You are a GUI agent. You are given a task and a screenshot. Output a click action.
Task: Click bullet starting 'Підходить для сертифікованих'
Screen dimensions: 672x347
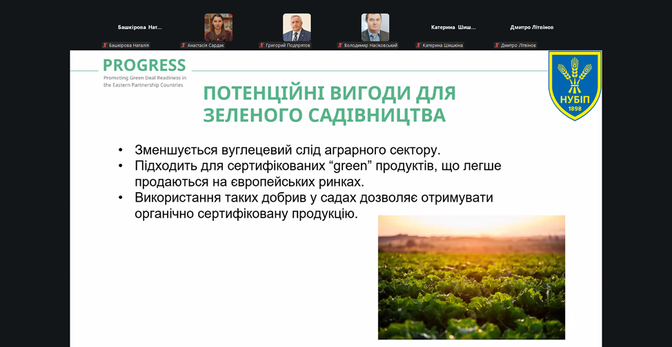click(x=317, y=167)
